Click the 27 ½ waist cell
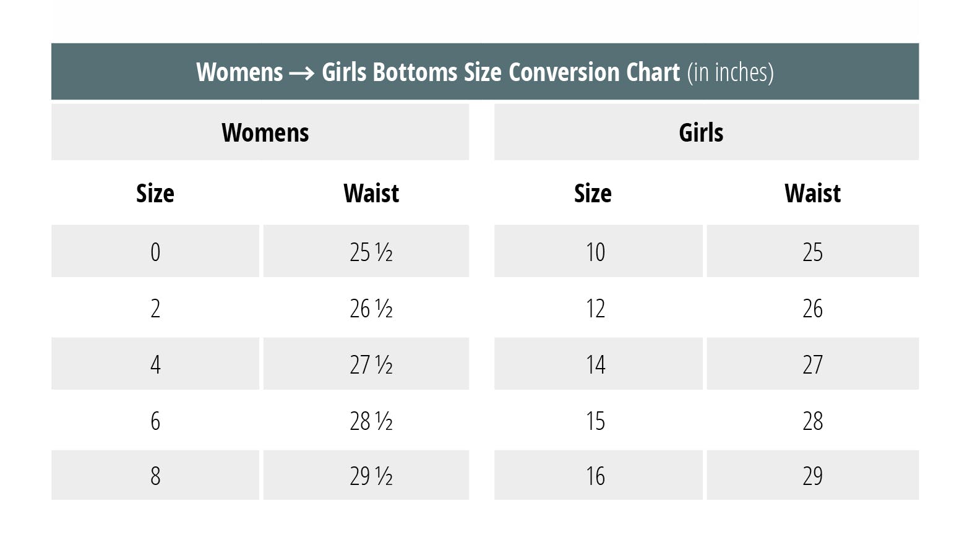Viewport: 967px width, 540px height. pyautogui.click(x=371, y=364)
